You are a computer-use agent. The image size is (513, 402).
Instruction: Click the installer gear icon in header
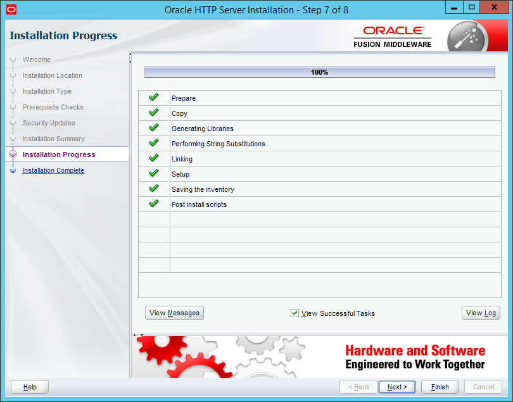466,37
